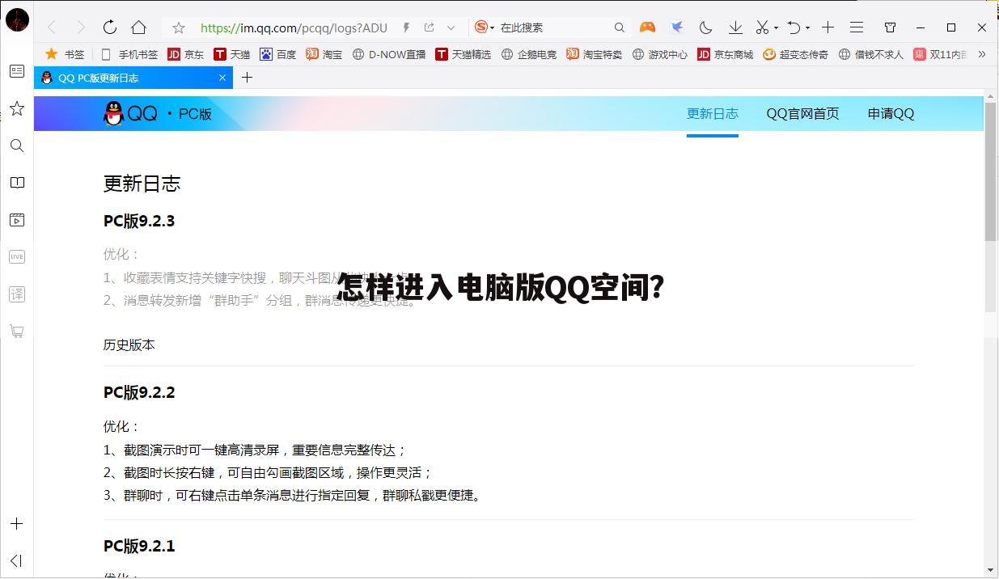Screen dimensions: 999x579
Task: Click the share icon in the address bar
Action: [429, 27]
